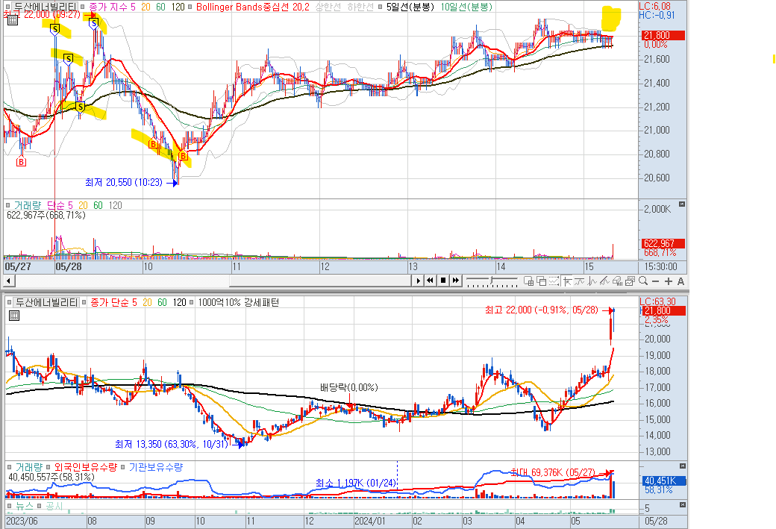
Task: Click the wavy trend line tool icon
Action: coord(579,281)
